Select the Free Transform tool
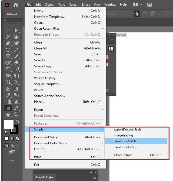 point(16,76)
